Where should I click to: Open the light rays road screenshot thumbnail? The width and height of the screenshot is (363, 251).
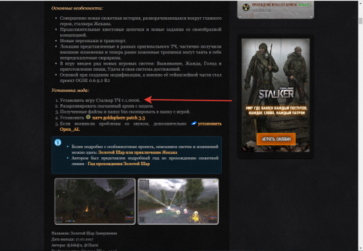(x=178, y=201)
